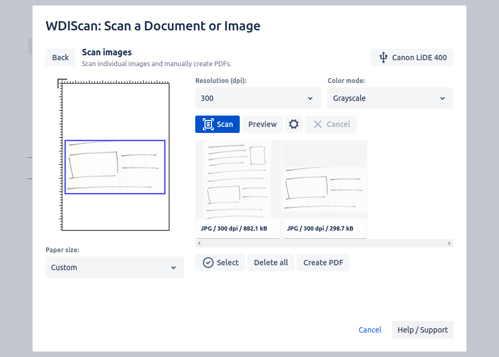
Task: Click the gear settings icon beside Preview
Action: pyautogui.click(x=293, y=124)
